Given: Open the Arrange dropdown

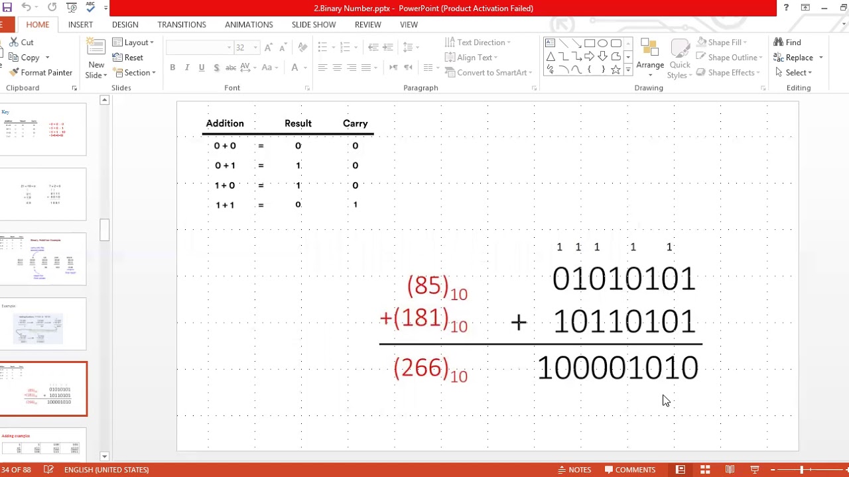Looking at the screenshot, I should pyautogui.click(x=650, y=58).
